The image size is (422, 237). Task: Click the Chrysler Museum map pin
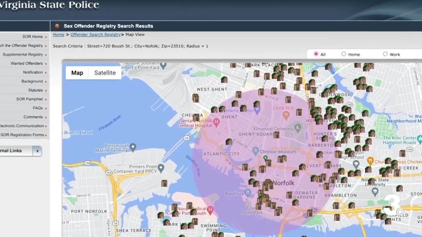tap(256, 151)
